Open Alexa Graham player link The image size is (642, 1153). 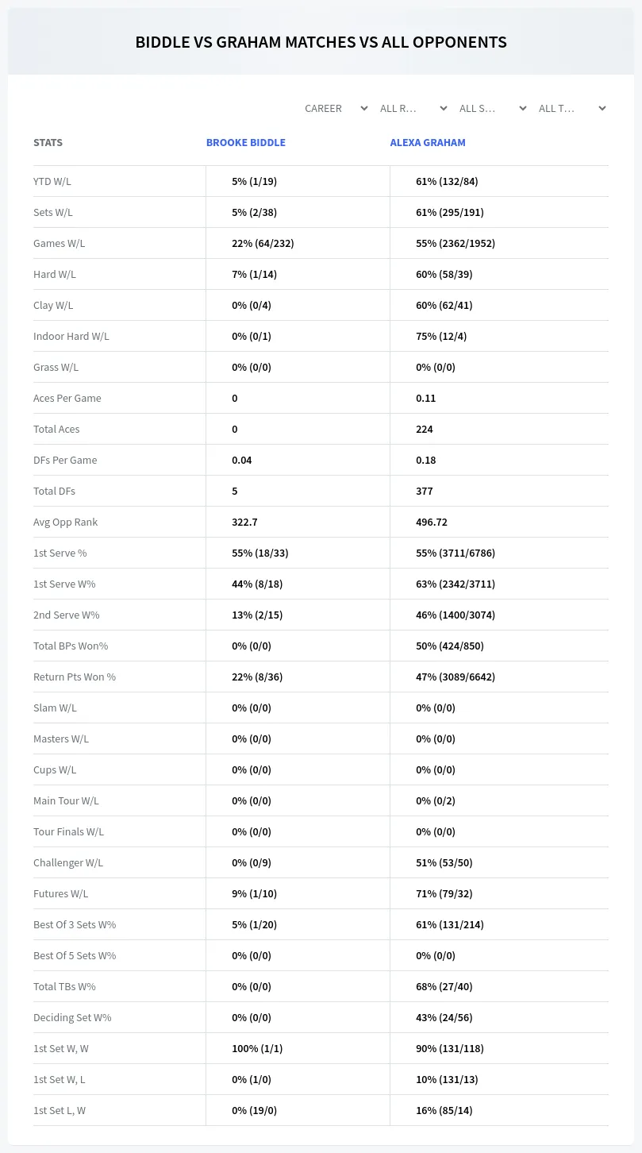click(x=428, y=143)
